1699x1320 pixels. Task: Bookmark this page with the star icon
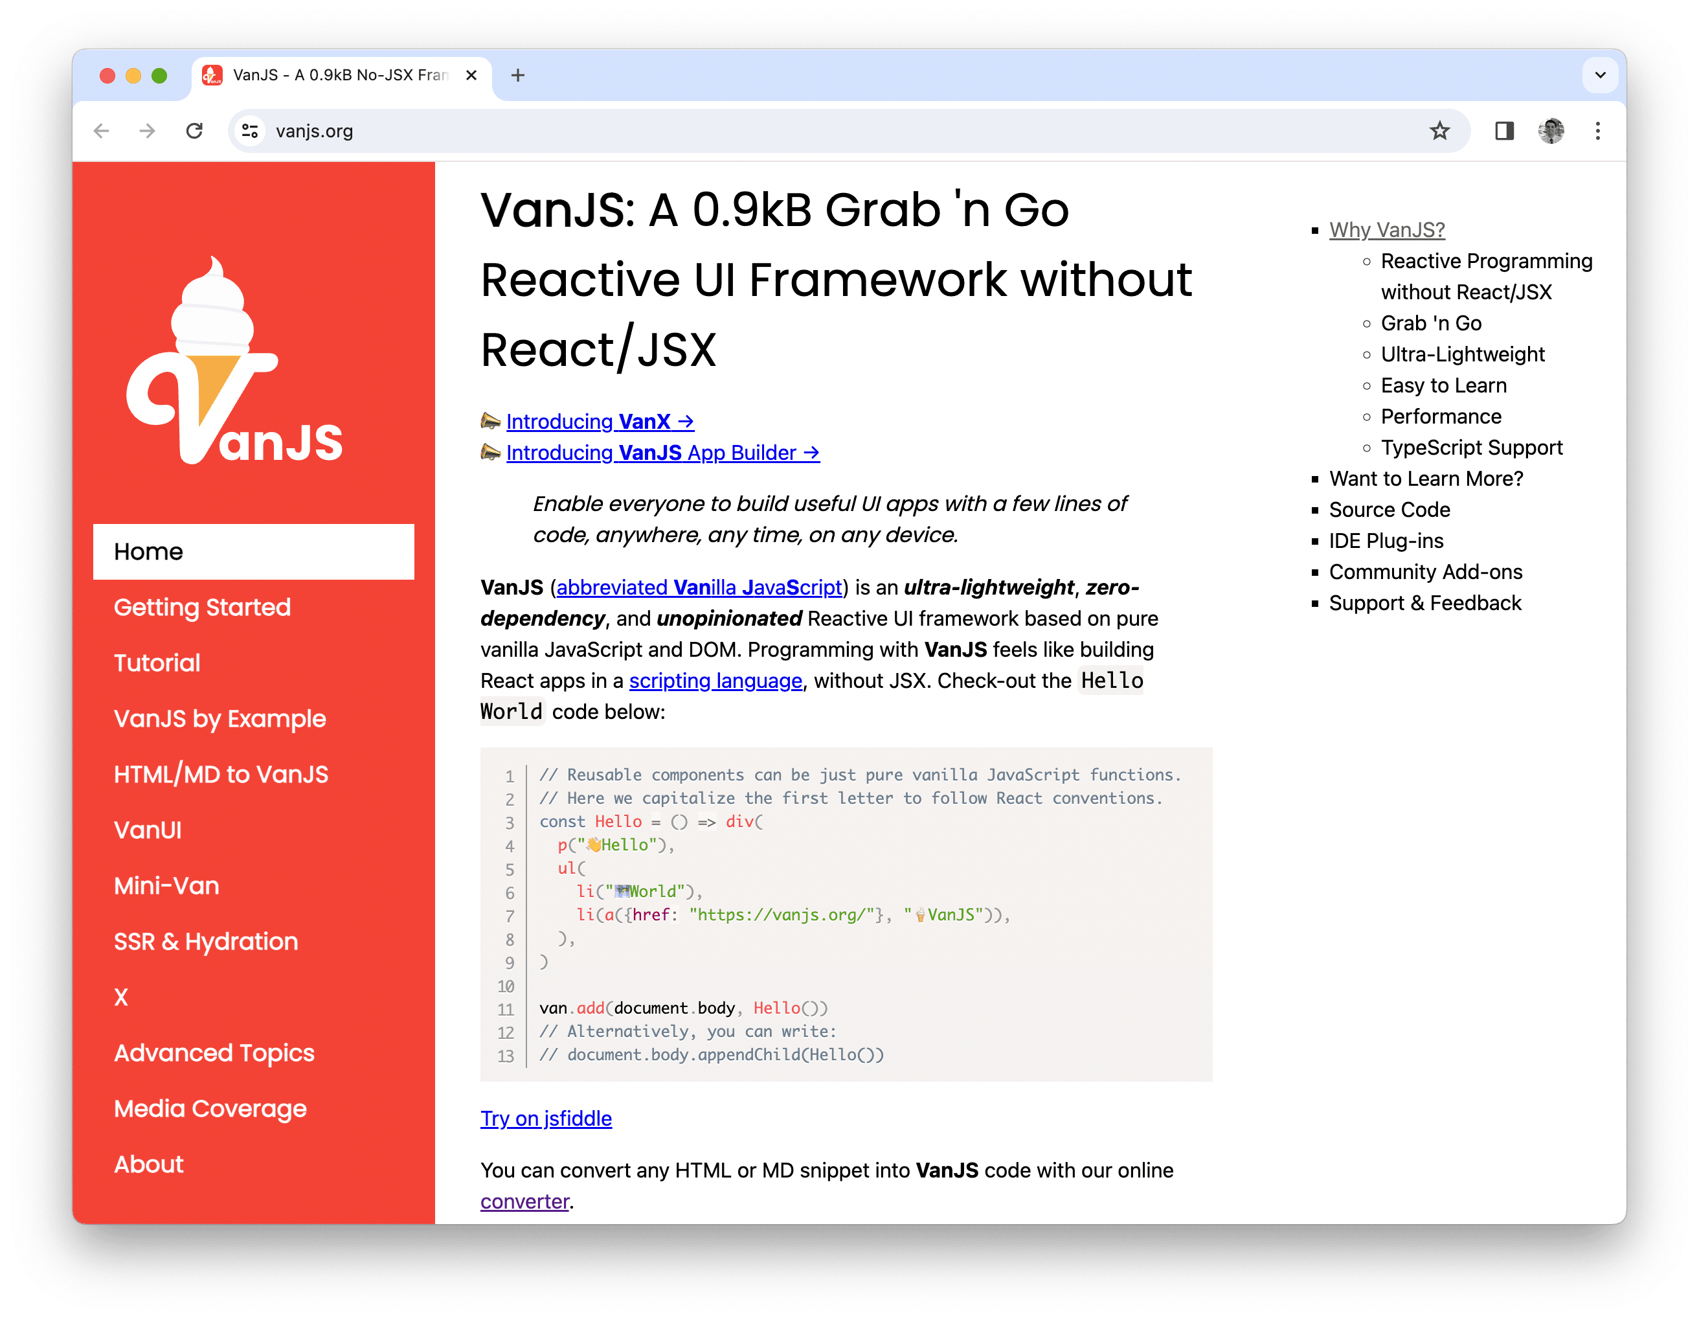tap(1439, 131)
